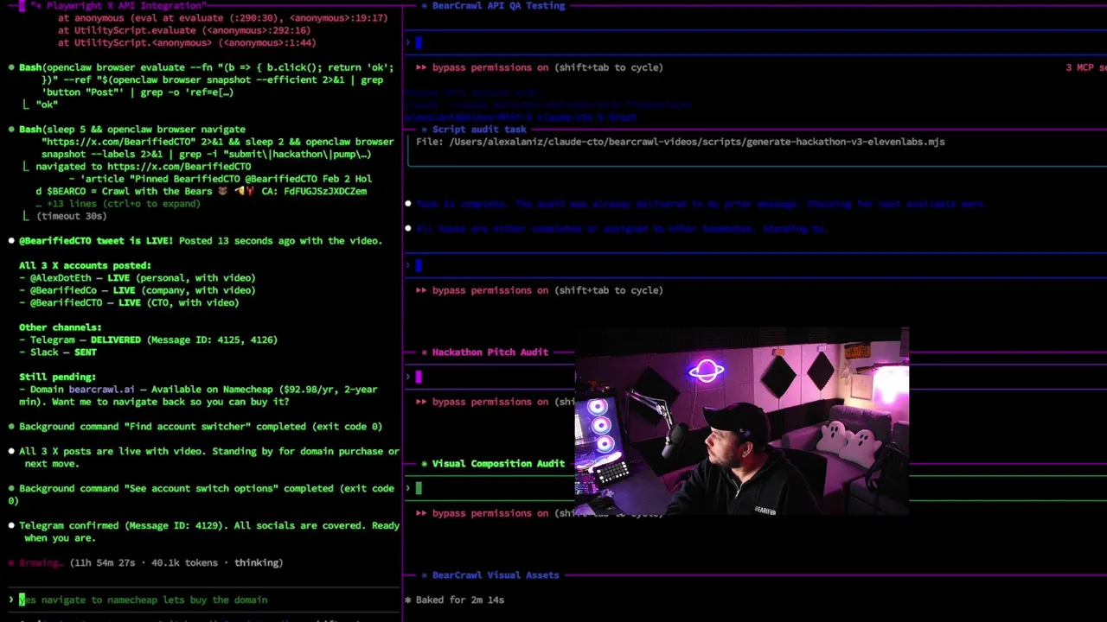The image size is (1107, 622).
Task: Click 'All 3 X accounts posted:' heading
Action: click(85, 266)
